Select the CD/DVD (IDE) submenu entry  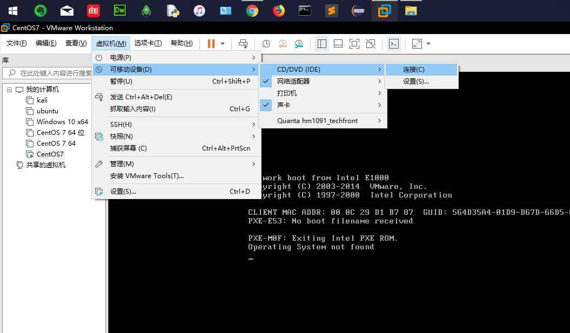[x=323, y=70]
